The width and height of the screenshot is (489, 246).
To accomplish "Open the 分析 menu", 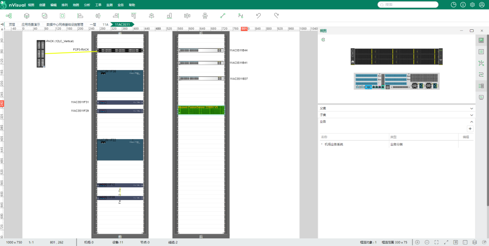I will (87, 5).
